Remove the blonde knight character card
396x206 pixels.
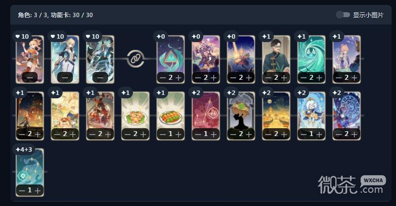pyautogui.click(x=65, y=77)
